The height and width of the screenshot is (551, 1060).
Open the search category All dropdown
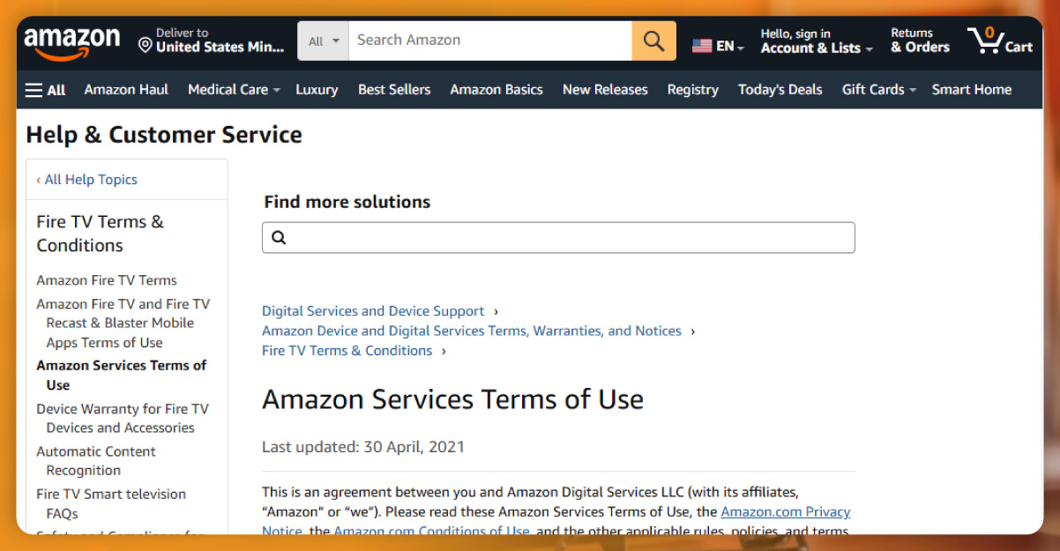point(324,41)
